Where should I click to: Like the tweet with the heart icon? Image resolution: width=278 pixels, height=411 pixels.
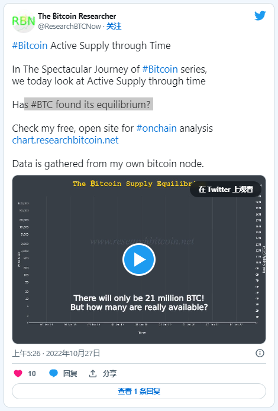tap(18, 373)
